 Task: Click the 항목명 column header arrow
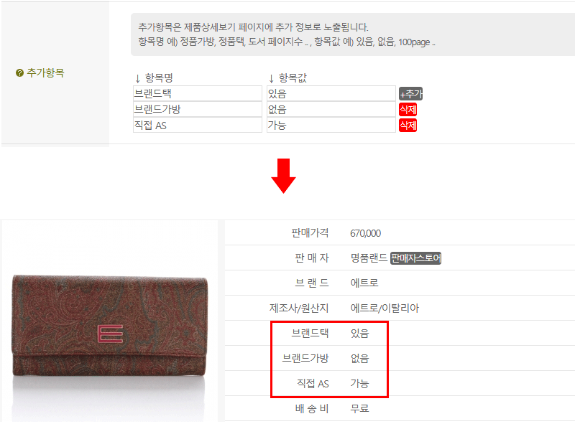pyautogui.click(x=137, y=78)
